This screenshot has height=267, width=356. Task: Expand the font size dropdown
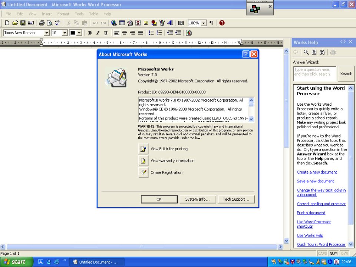(x=65, y=33)
